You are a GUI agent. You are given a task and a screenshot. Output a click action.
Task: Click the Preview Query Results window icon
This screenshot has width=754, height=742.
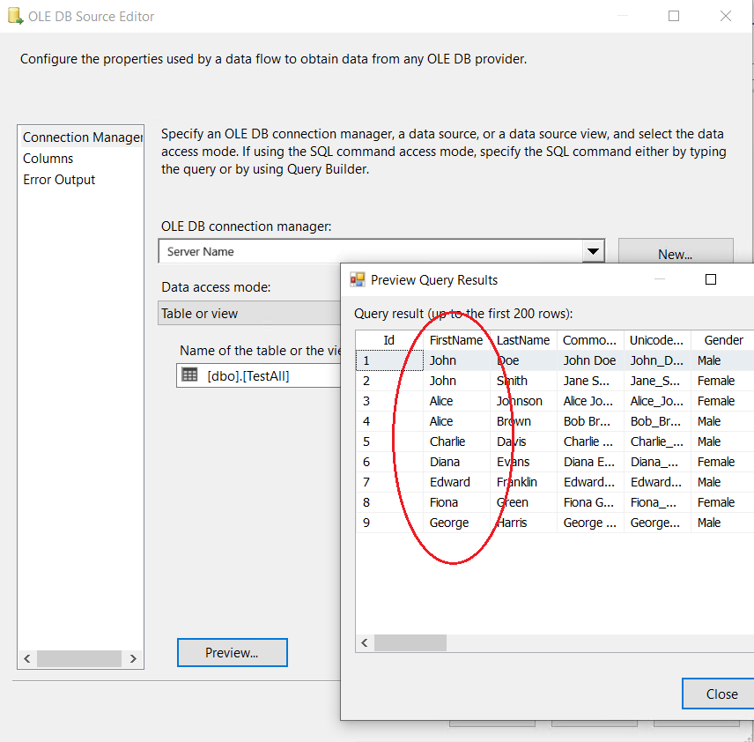358,280
